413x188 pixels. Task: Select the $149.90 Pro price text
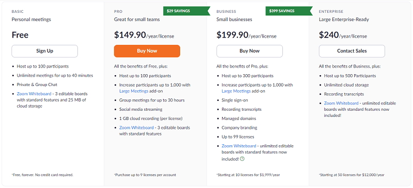(130, 35)
